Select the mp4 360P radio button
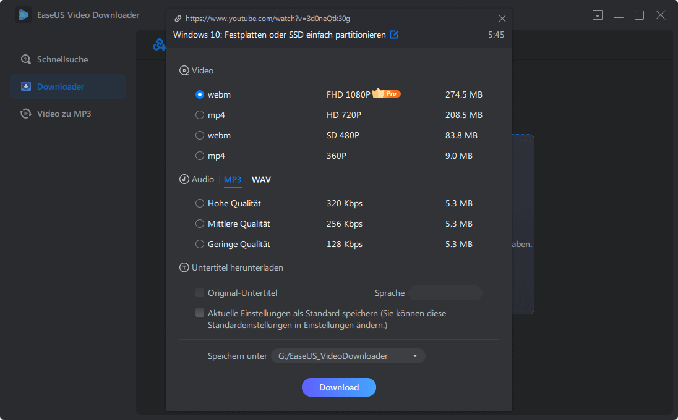The image size is (678, 420). pyautogui.click(x=200, y=156)
